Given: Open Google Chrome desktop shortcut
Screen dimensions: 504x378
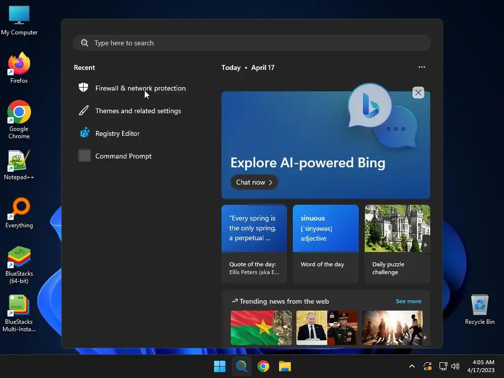Looking at the screenshot, I should (19, 120).
